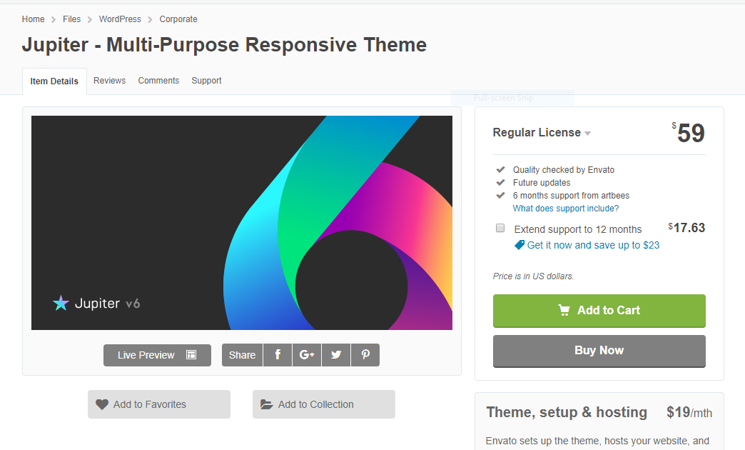
Task: Enable extend support to 12 months
Action: 500,229
